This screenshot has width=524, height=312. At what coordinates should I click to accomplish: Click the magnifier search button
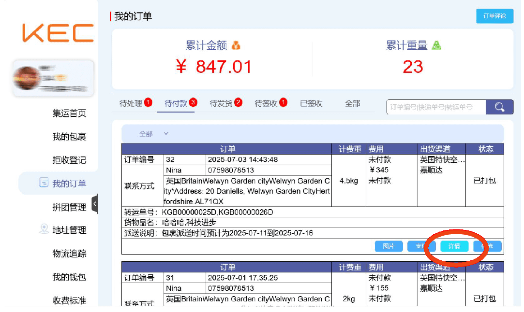[x=499, y=107]
